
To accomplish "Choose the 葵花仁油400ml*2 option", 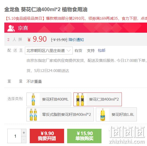I will click(x=98, y=99).
